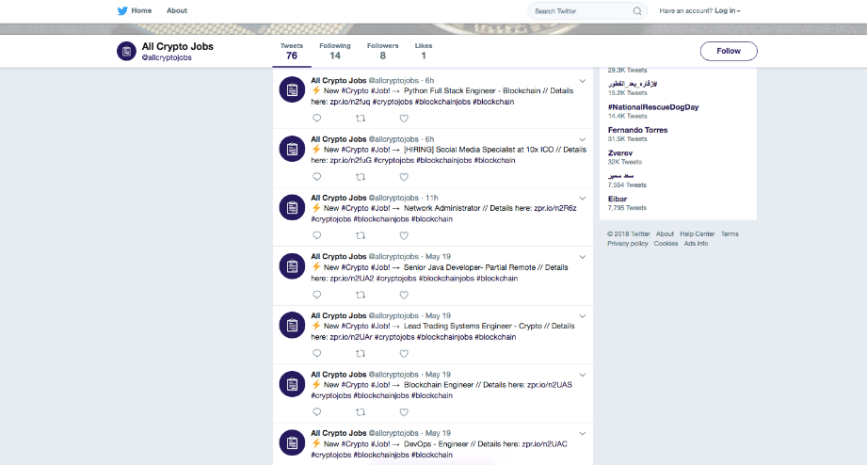This screenshot has height=465, width=867.
Task: Open the zpr.io/n2fuq link
Action: tap(350, 102)
